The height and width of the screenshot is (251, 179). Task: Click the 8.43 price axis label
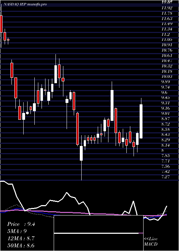click(165, 134)
